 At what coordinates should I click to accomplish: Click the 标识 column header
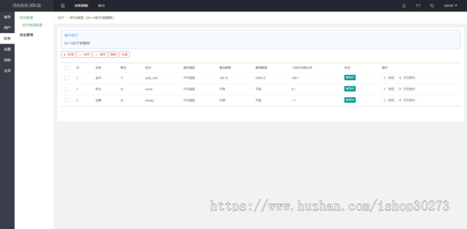click(x=148, y=68)
